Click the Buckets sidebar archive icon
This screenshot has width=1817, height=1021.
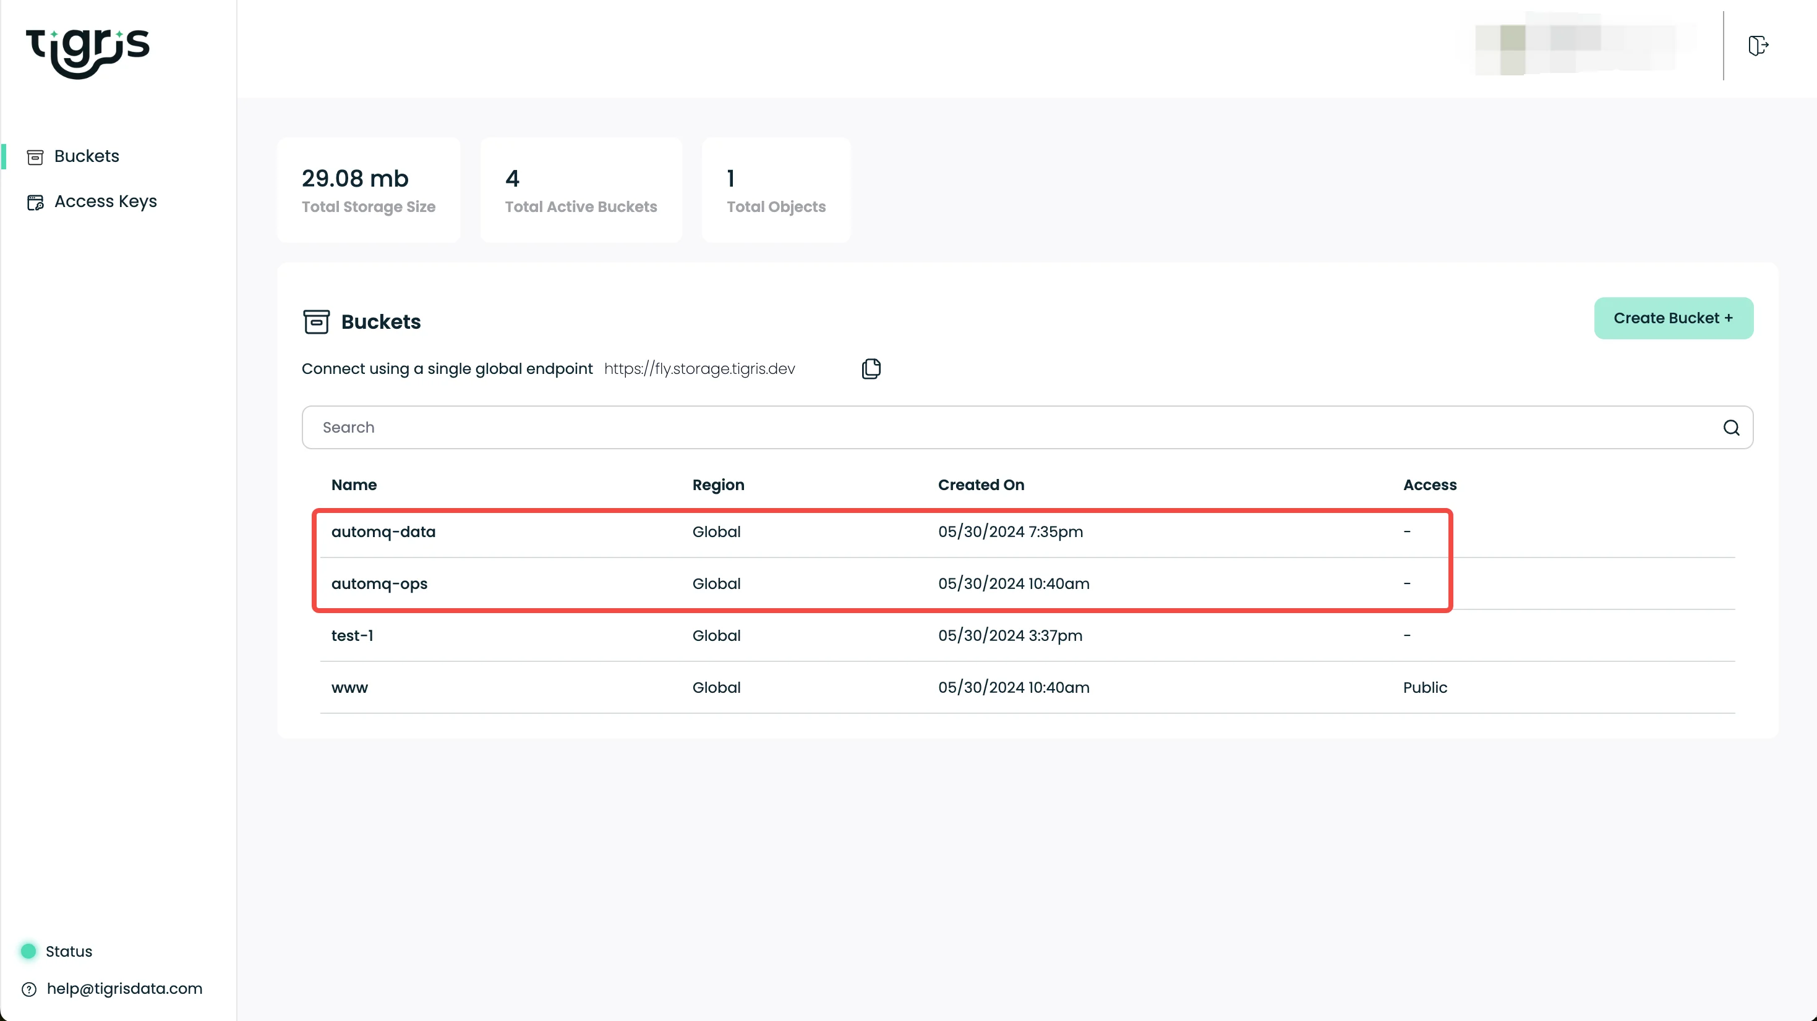pyautogui.click(x=35, y=156)
